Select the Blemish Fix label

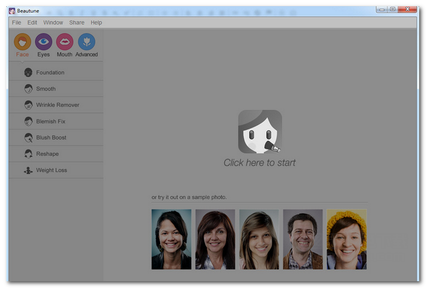point(51,121)
